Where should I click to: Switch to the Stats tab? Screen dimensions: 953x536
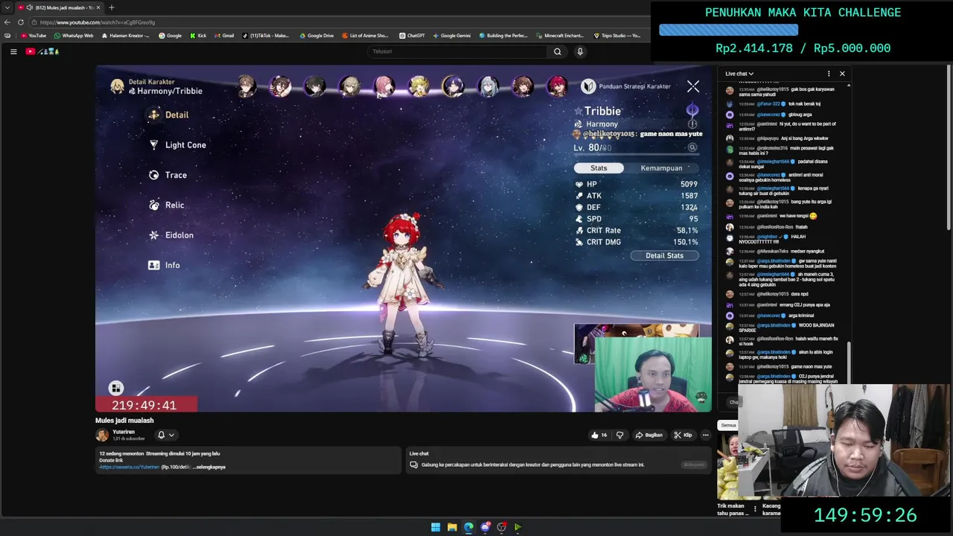[x=599, y=168]
